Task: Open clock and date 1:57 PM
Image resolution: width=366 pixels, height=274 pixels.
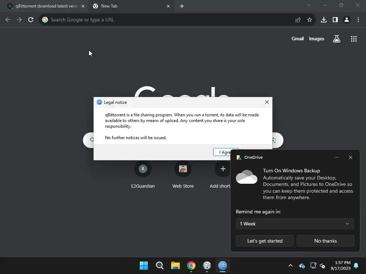Action: (x=341, y=265)
